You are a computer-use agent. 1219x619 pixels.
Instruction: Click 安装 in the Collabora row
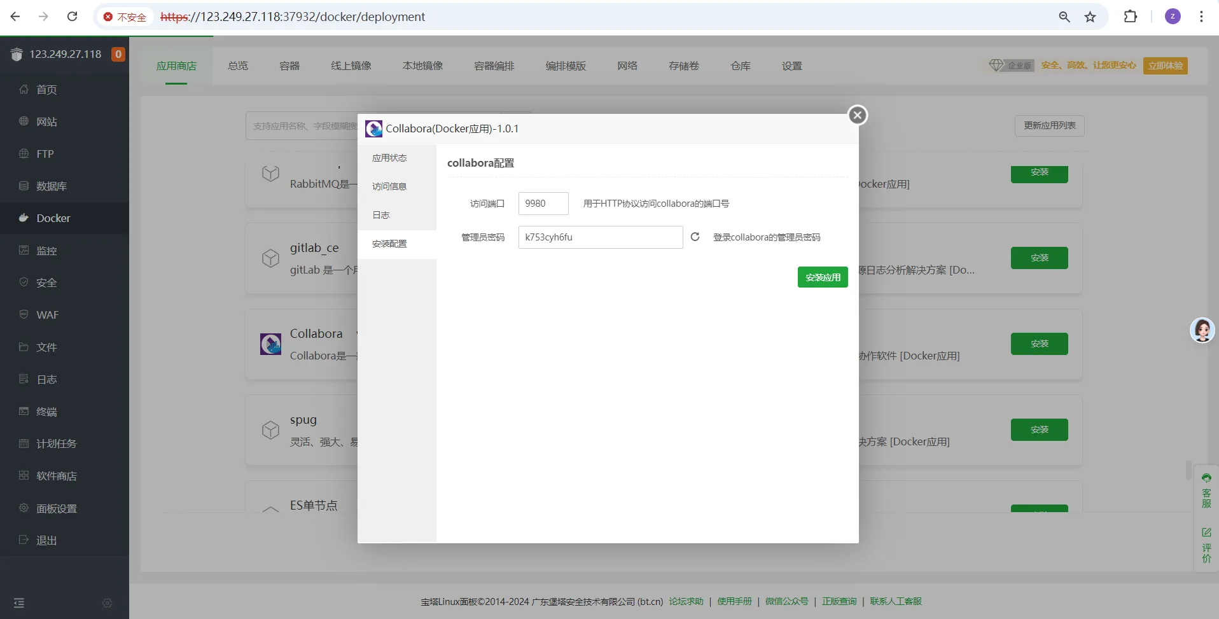point(1039,344)
